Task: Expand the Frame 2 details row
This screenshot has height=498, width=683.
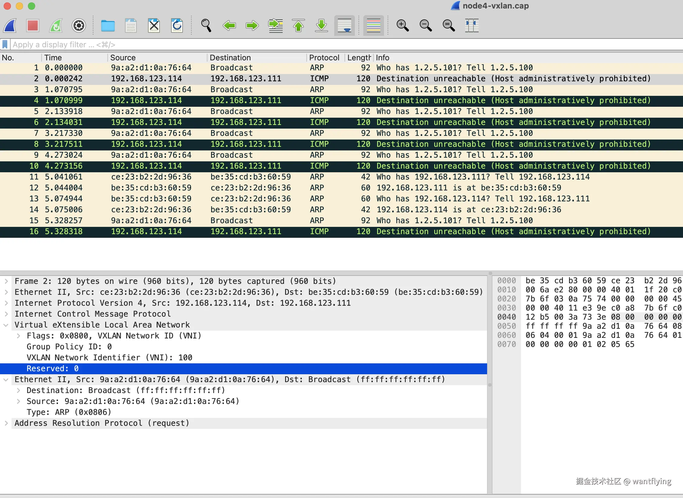Action: [6, 281]
